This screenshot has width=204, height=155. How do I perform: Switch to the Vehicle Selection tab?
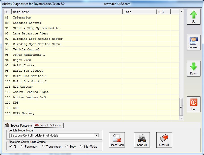[x=49, y=125]
